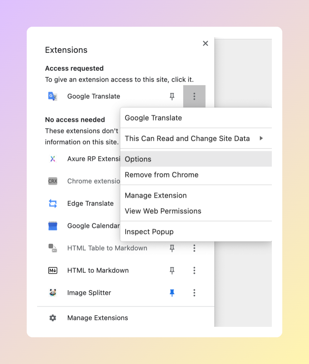Click the Google Translate extension icon
The image size is (309, 364).
tap(53, 96)
